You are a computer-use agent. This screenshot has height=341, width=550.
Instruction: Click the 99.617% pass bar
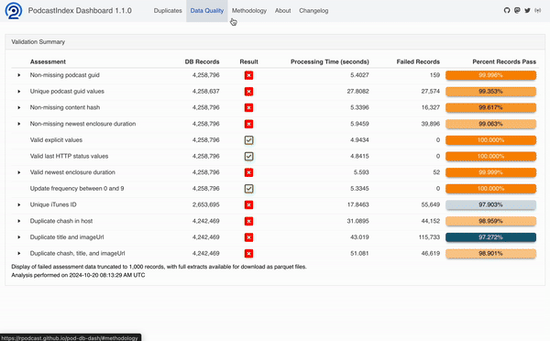(x=490, y=107)
